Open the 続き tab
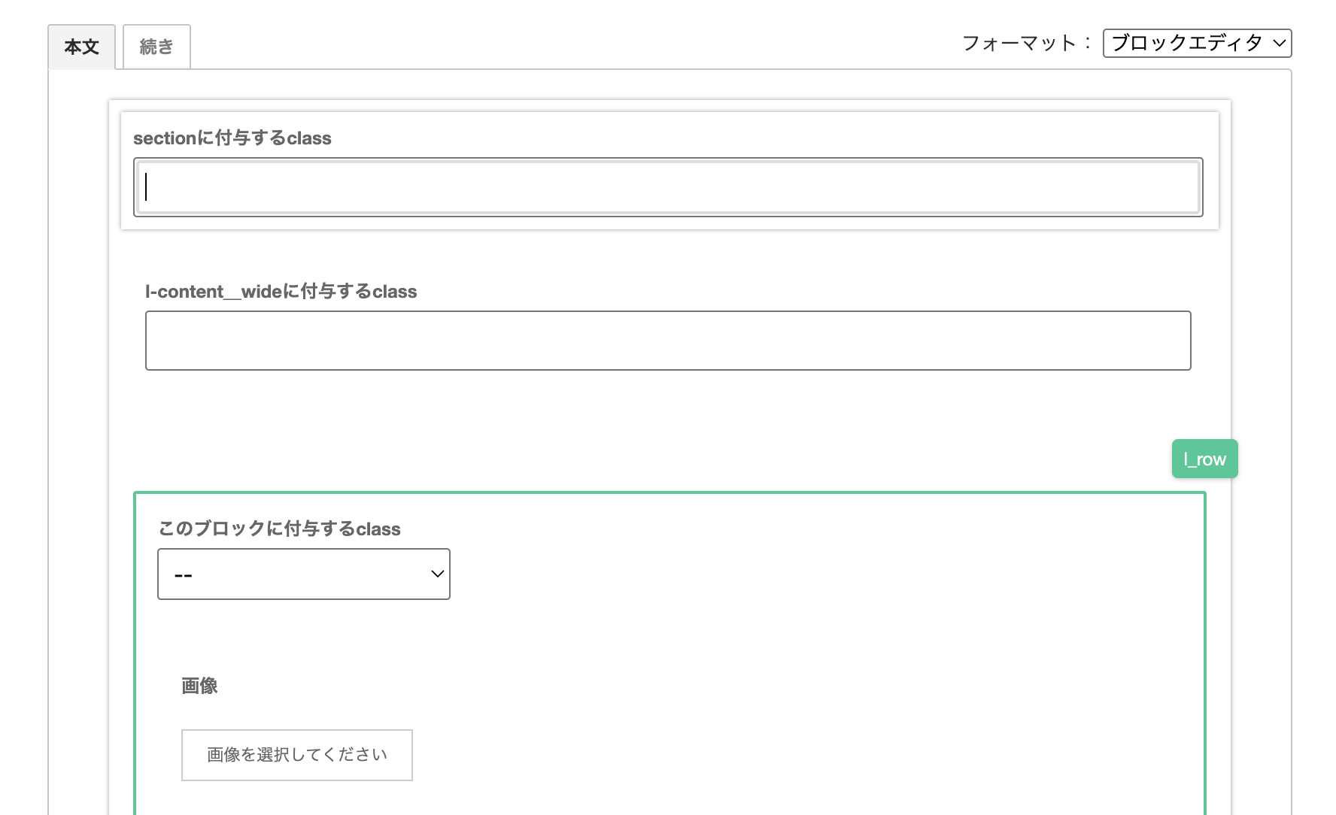1336x815 pixels. point(156,47)
